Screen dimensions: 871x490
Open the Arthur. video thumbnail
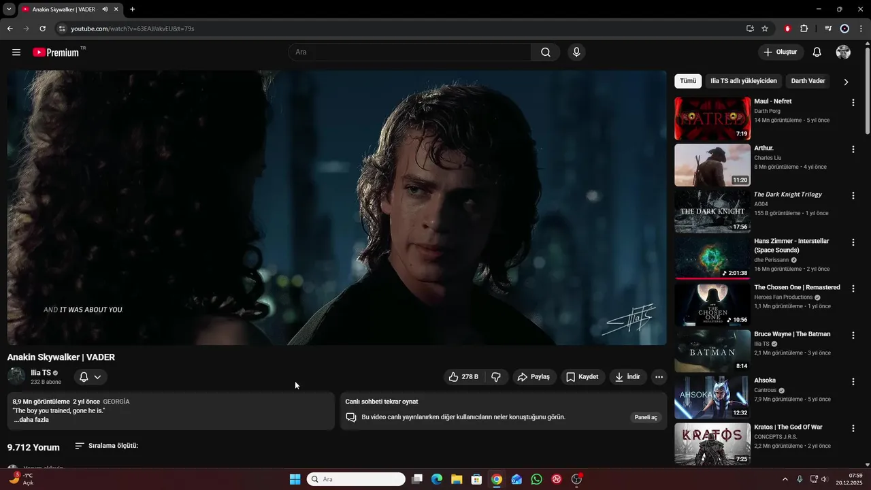pos(712,165)
